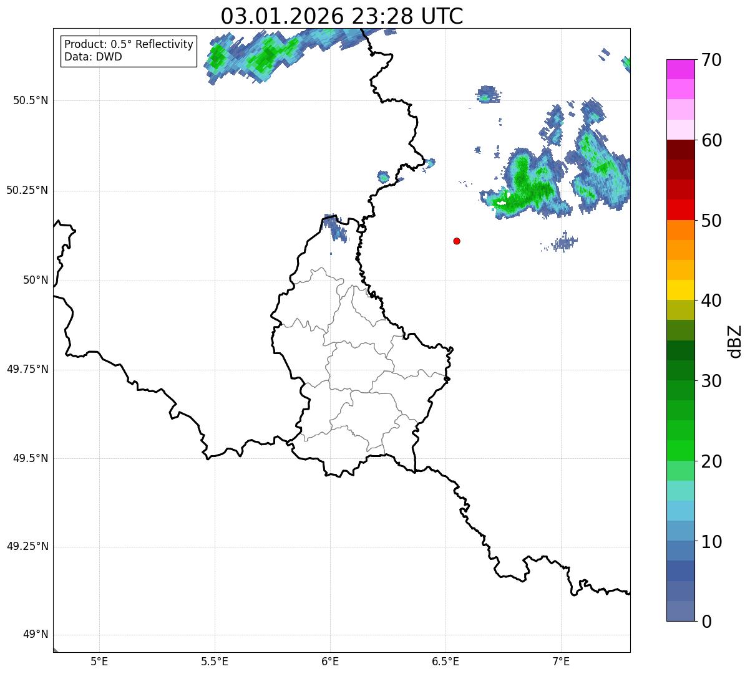Click the 30 tick label on the colorbar

coord(711,381)
